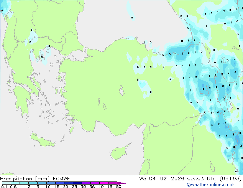
Task: Pick the 5–10 mm legend swatch
Action: (x=42, y=183)
